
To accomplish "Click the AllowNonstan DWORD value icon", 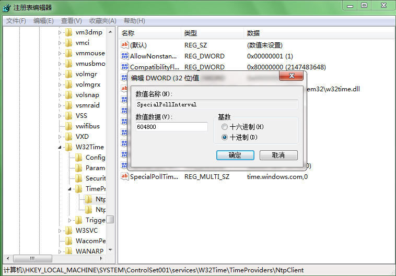I will pos(125,56).
